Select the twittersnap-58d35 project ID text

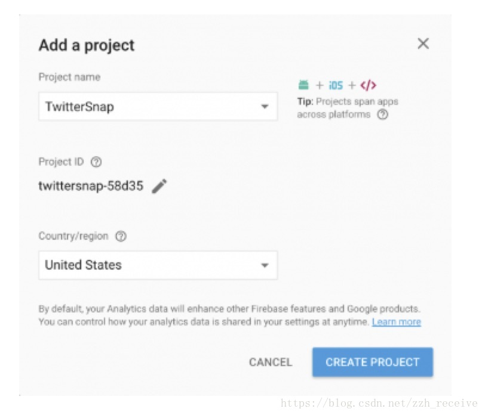coord(91,186)
